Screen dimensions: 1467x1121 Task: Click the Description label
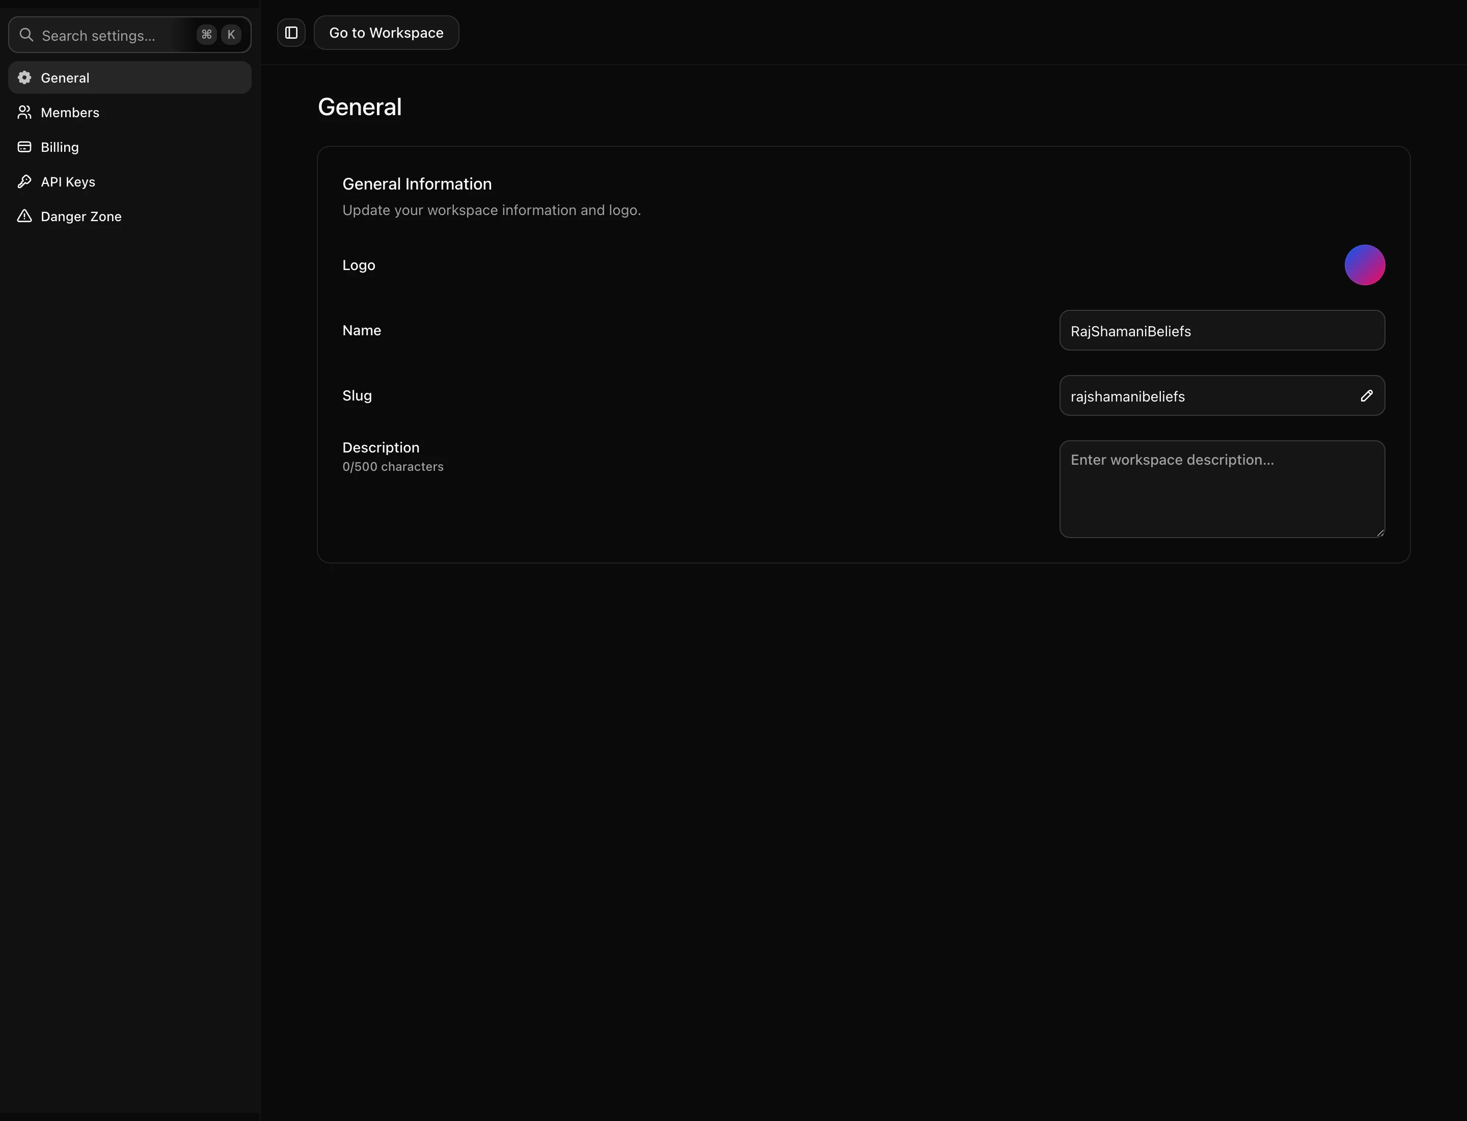(x=381, y=448)
